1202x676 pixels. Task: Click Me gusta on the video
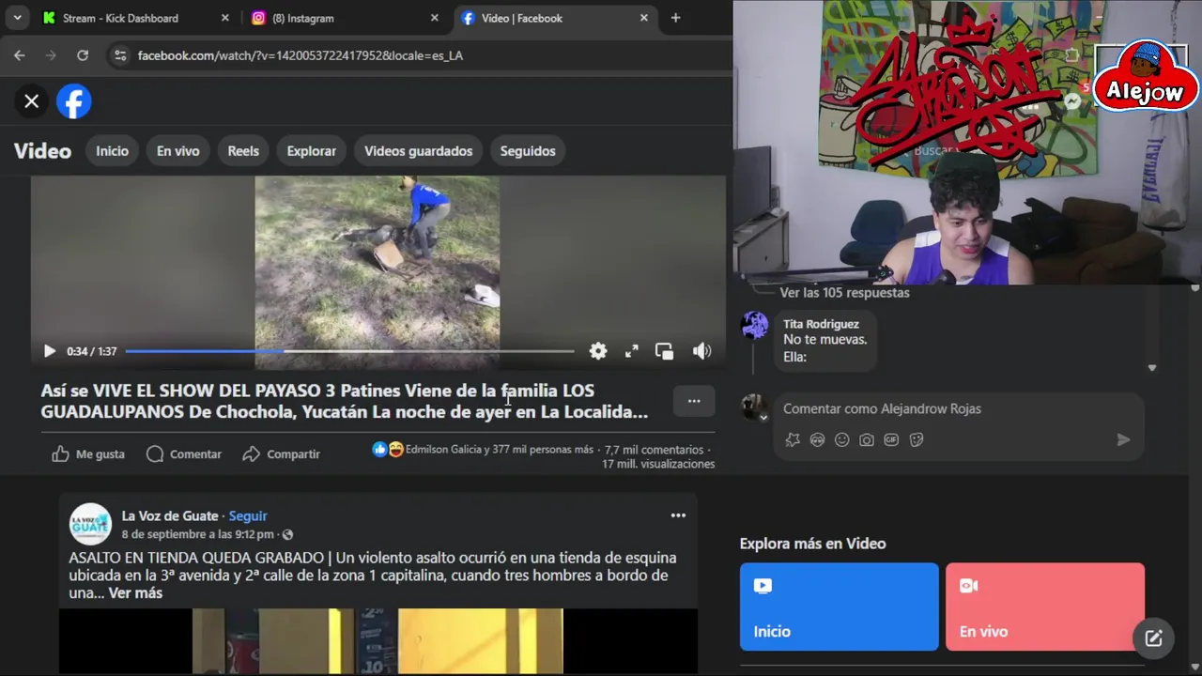pos(88,454)
